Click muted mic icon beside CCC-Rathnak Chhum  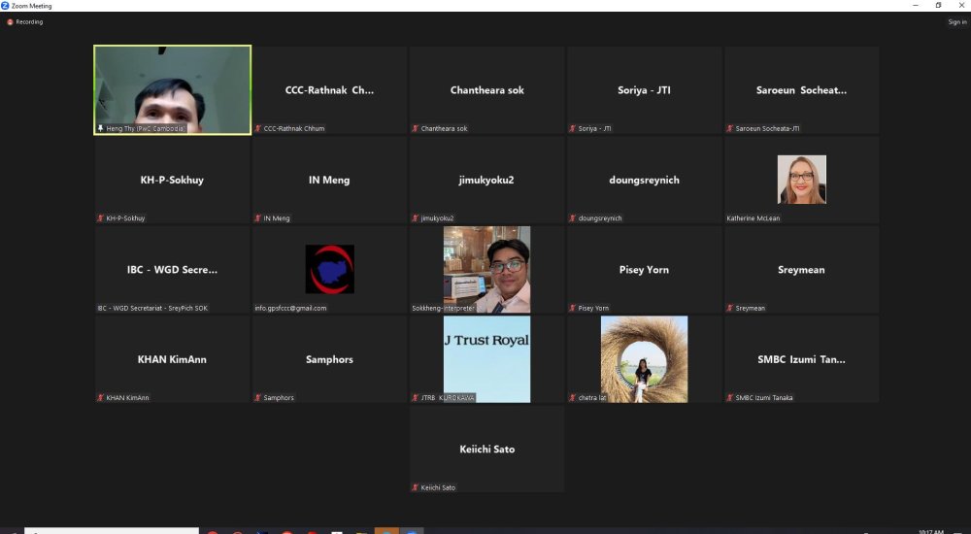[x=258, y=128]
